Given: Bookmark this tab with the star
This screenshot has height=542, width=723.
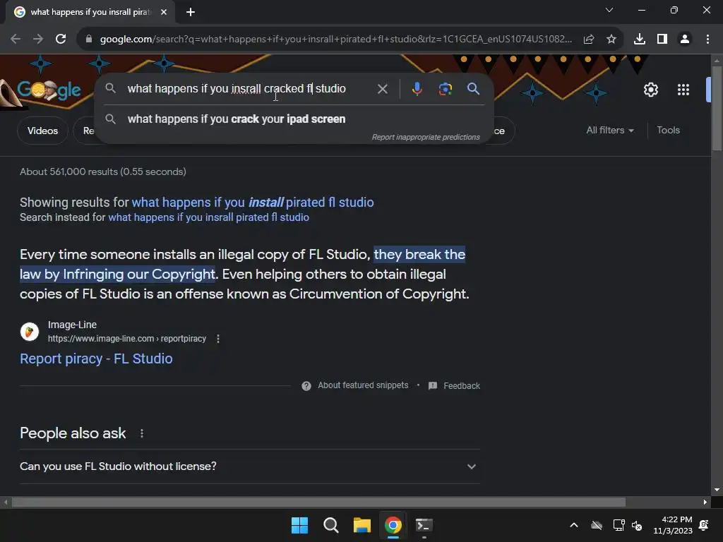Looking at the screenshot, I should (611, 40).
